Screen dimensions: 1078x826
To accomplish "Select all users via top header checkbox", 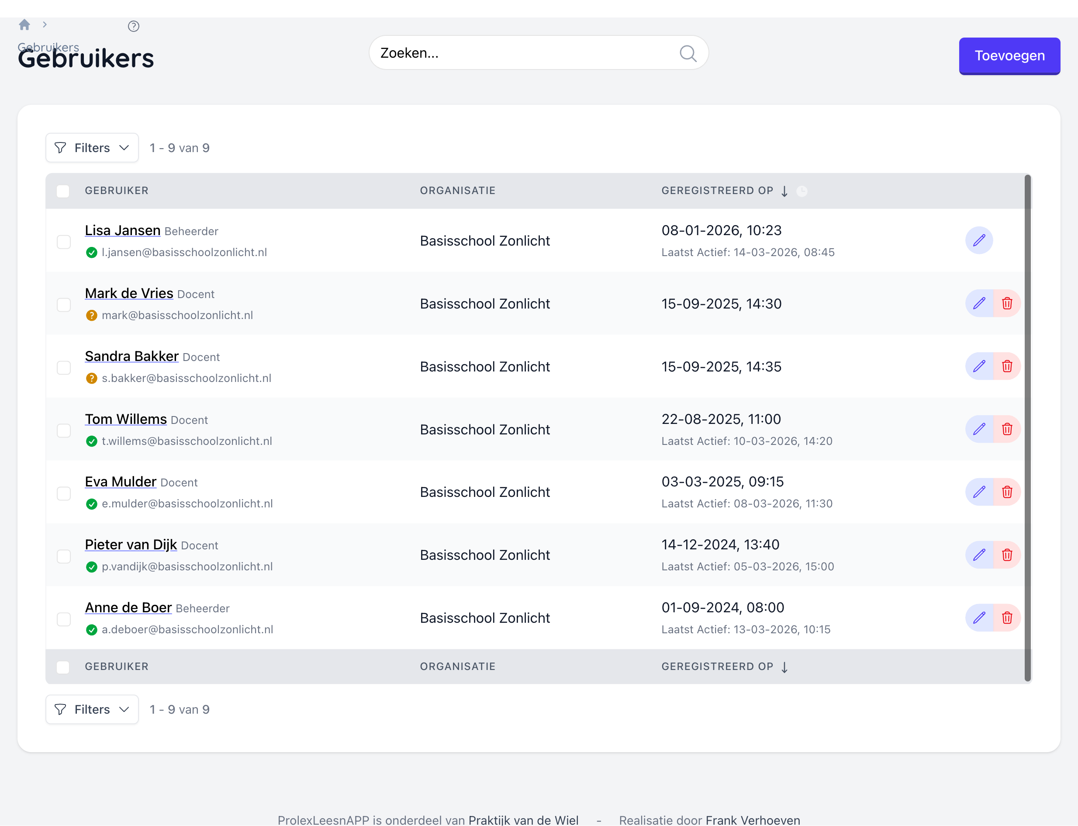I will click(x=63, y=191).
